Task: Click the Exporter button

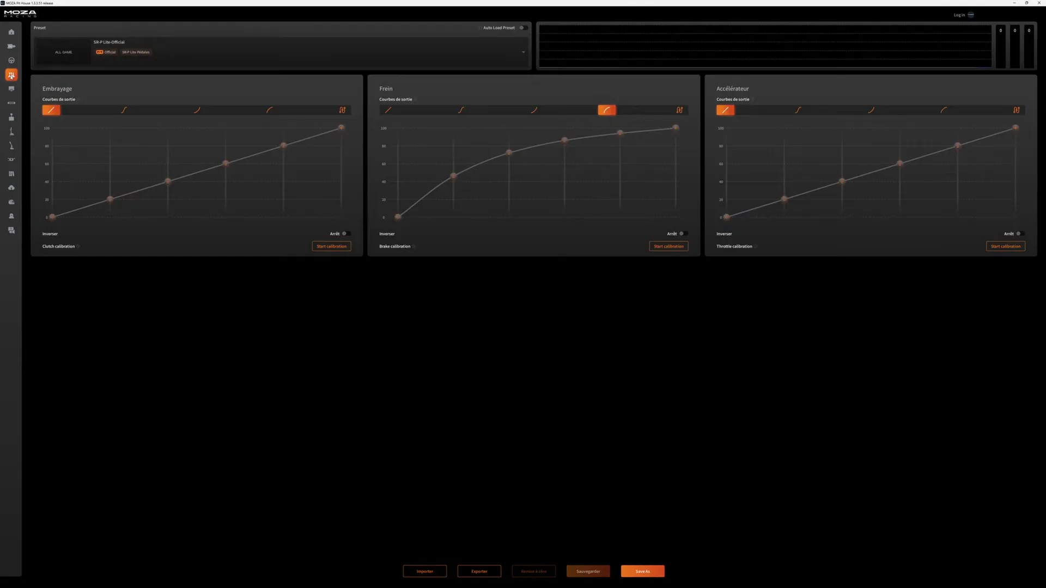Action: click(x=479, y=571)
